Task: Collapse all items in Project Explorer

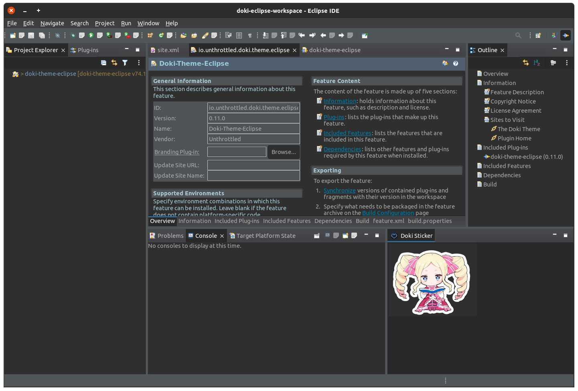Action: (103, 63)
